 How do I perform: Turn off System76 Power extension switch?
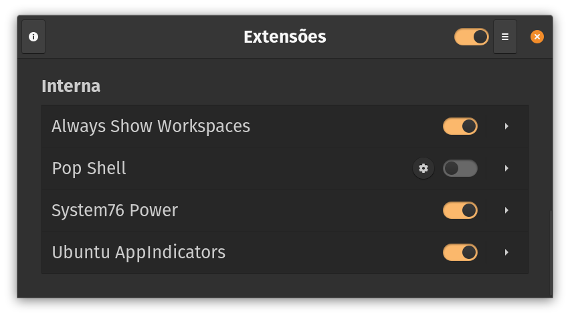tap(460, 210)
